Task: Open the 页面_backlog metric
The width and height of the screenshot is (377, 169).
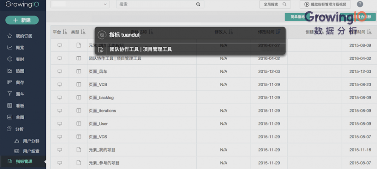Action: (101, 97)
